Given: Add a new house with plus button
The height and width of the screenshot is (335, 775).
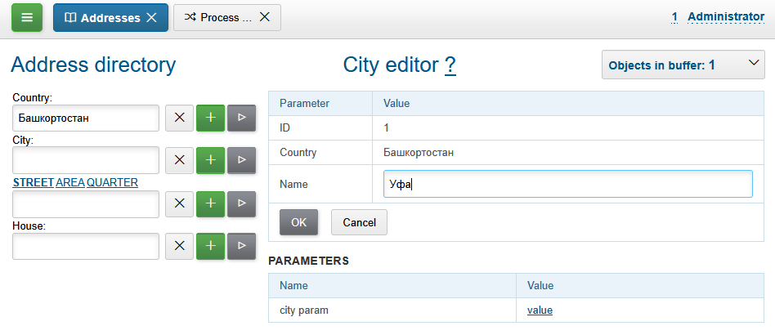Looking at the screenshot, I should pyautogui.click(x=210, y=245).
